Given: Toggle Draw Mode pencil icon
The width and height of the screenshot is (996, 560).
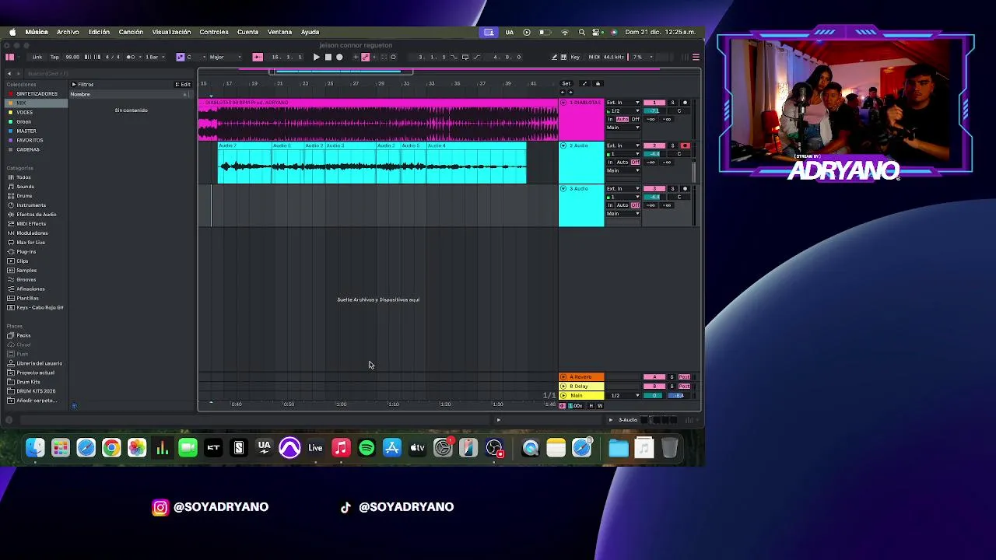Looking at the screenshot, I should [x=554, y=57].
